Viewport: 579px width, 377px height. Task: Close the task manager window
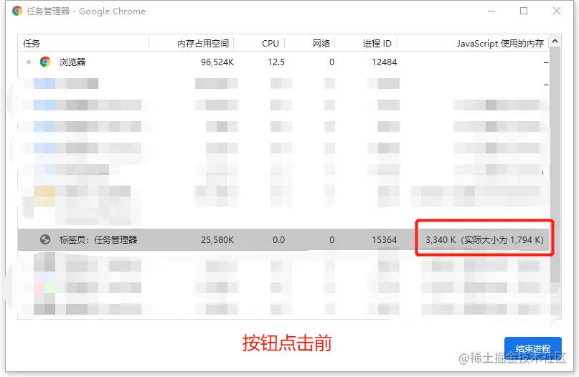[557, 11]
